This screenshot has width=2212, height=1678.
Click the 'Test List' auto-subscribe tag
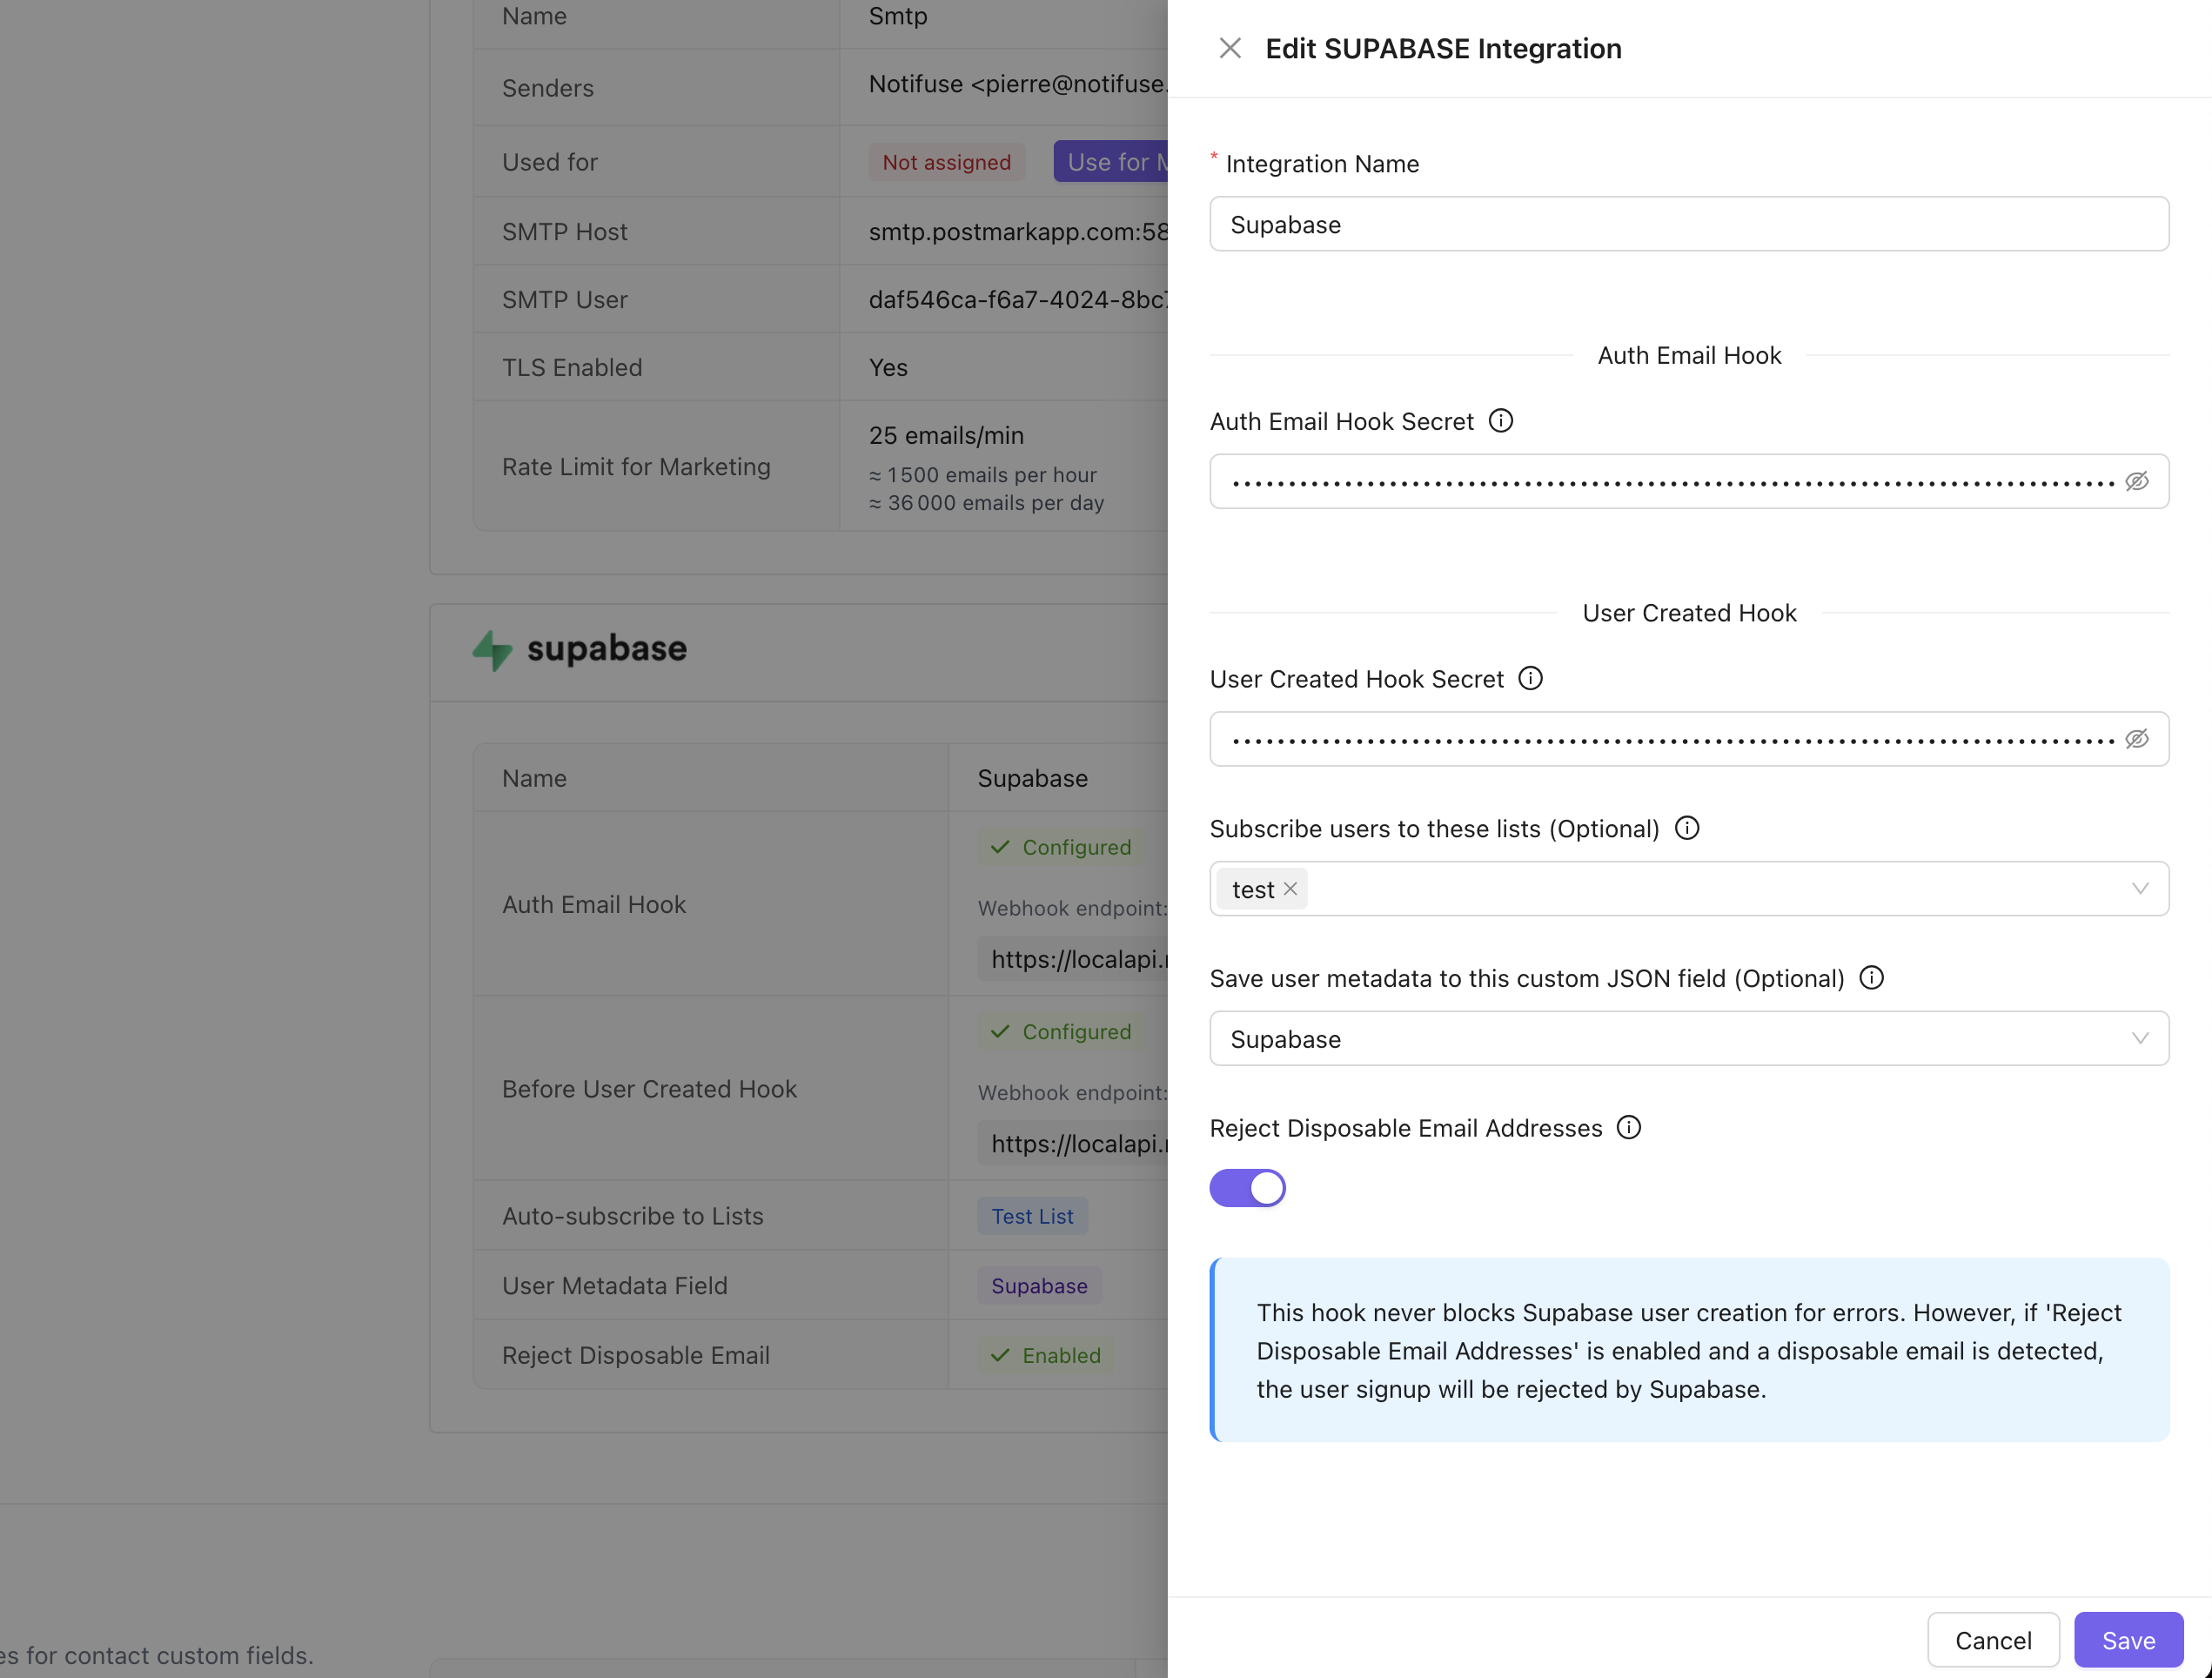[x=1032, y=1215]
